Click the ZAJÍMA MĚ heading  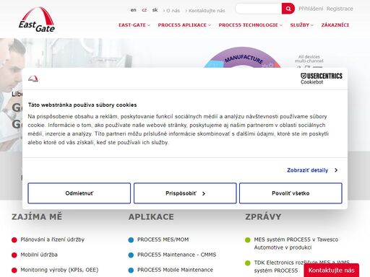[37, 216]
